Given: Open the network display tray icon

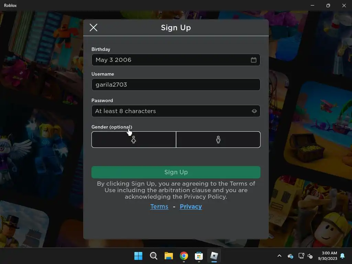Looking at the screenshot, I should tap(301, 256).
